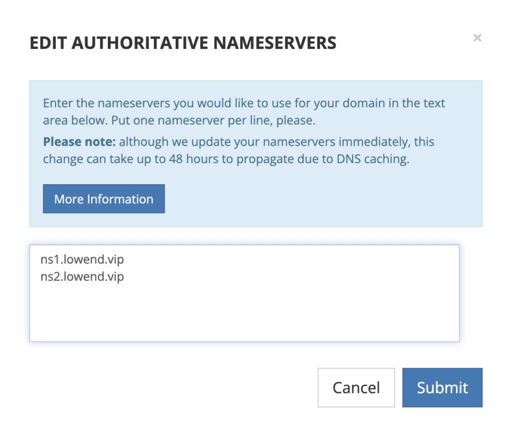Image resolution: width=511 pixels, height=437 pixels.
Task: Close the Edit Authoritative Nameservers dialog
Action: pos(477,38)
